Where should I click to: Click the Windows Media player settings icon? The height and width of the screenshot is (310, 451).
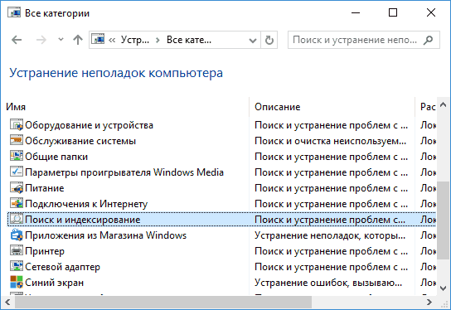tap(17, 172)
